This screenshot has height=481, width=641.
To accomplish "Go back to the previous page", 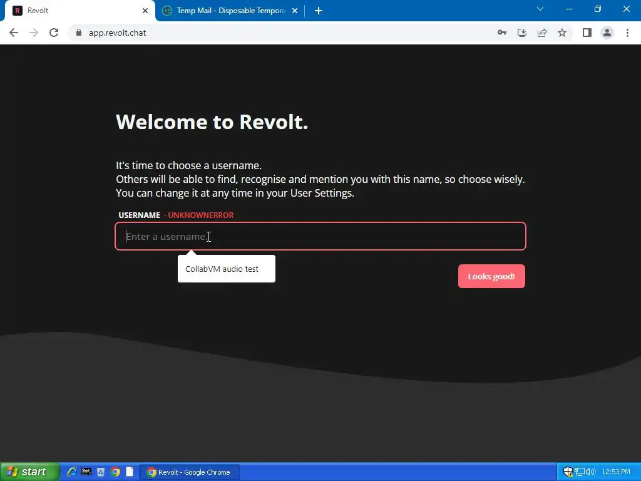I will [x=14, y=33].
